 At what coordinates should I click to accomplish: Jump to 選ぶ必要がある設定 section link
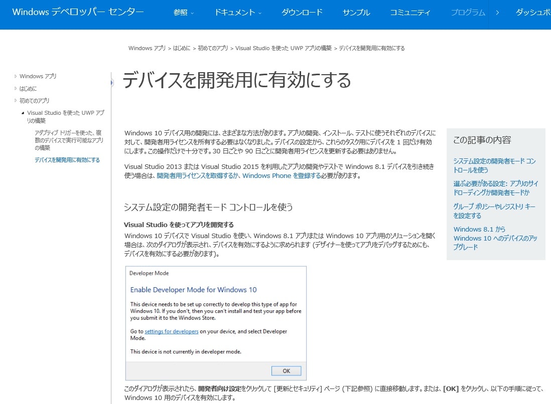[x=495, y=188]
